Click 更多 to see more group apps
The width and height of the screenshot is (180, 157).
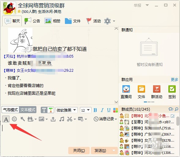(x=174, y=79)
